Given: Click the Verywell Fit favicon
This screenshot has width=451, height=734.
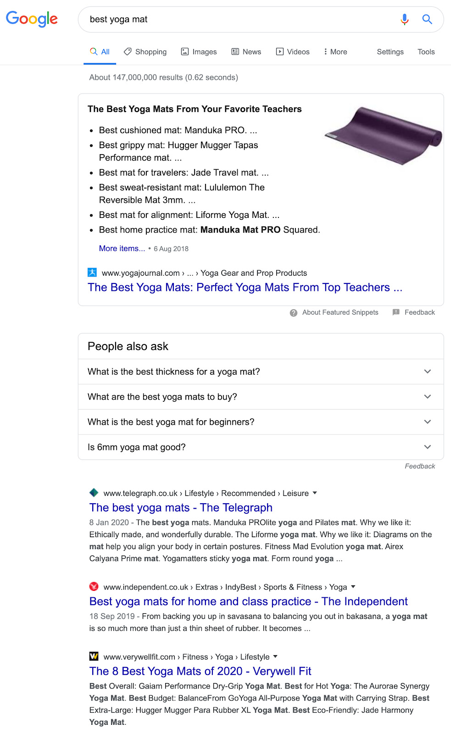Looking at the screenshot, I should [94, 656].
